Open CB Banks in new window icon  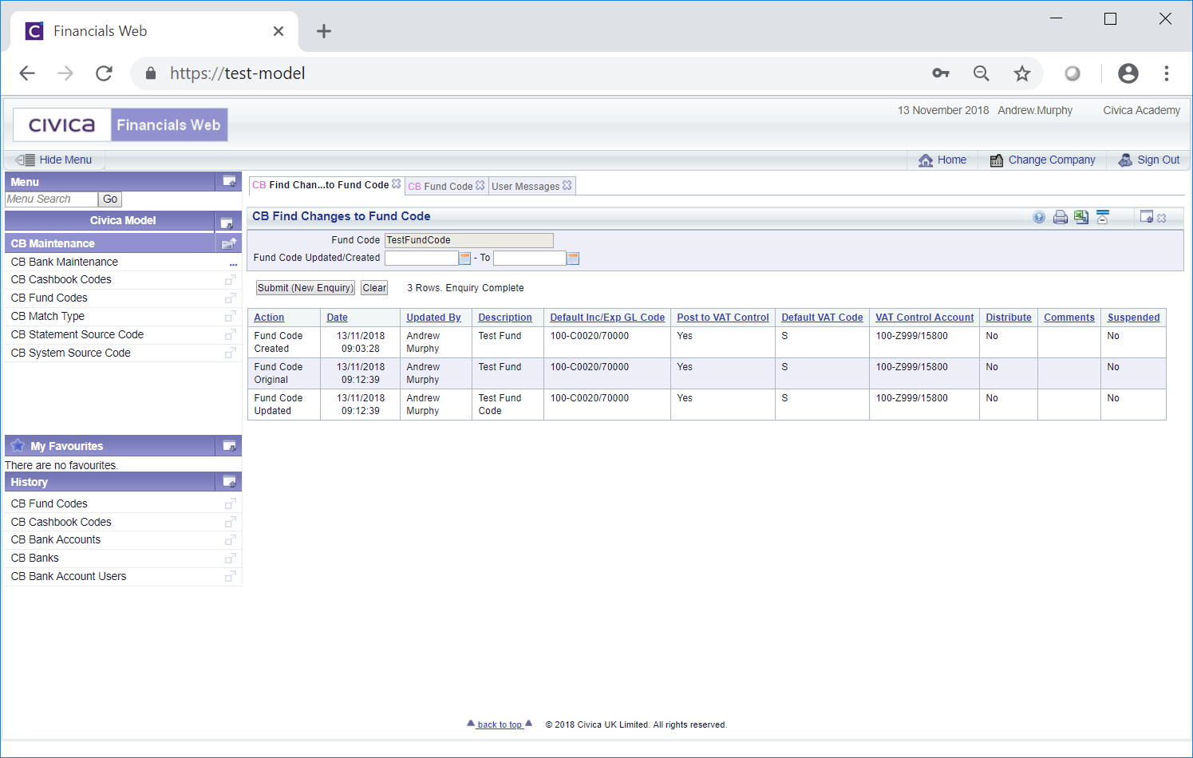tap(230, 559)
